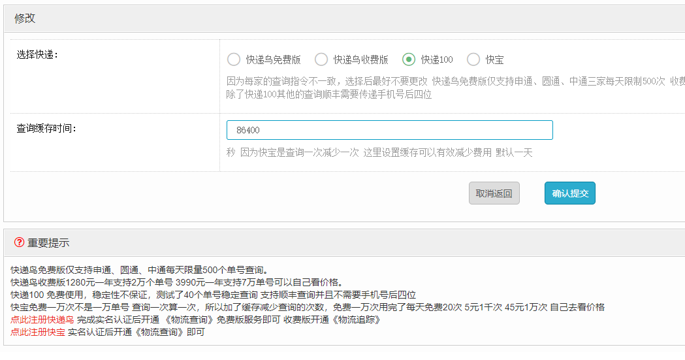Select the 快递100 radio button
Image resolution: width=685 pixels, height=360 pixels.
point(409,59)
